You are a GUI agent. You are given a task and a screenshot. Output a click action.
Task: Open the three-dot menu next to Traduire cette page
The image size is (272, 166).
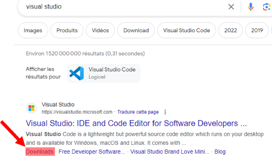[x=165, y=112]
